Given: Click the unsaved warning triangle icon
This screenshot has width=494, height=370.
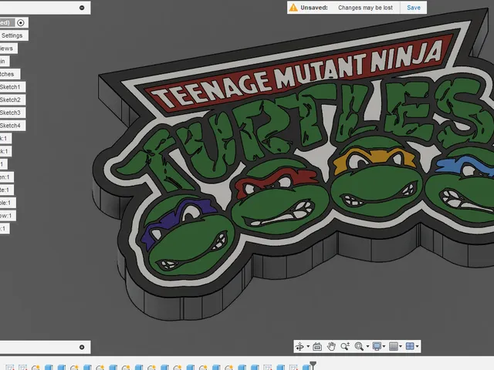Looking at the screenshot, I should (x=293, y=8).
